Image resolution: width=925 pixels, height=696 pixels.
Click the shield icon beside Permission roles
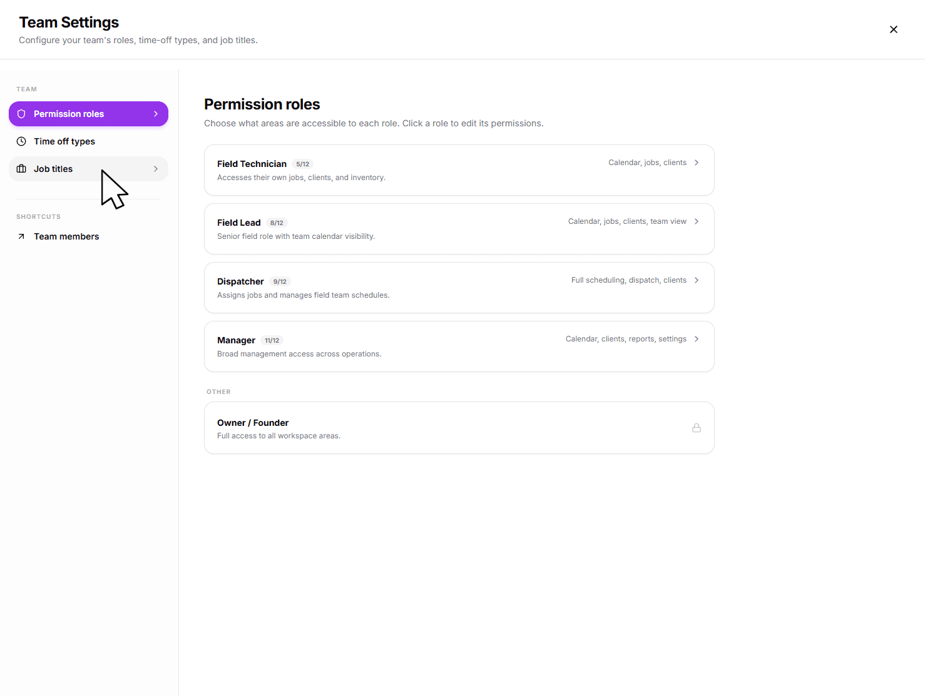(x=22, y=113)
